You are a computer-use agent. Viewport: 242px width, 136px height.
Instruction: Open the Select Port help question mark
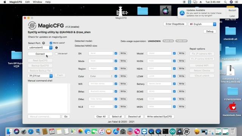pos(43,43)
